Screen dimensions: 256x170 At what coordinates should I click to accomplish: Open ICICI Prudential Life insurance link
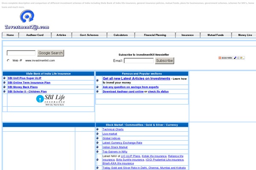tap(165, 160)
